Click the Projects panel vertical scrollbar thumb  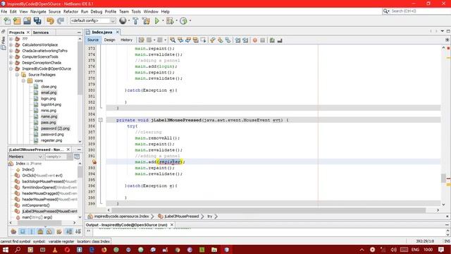[x=80, y=68]
